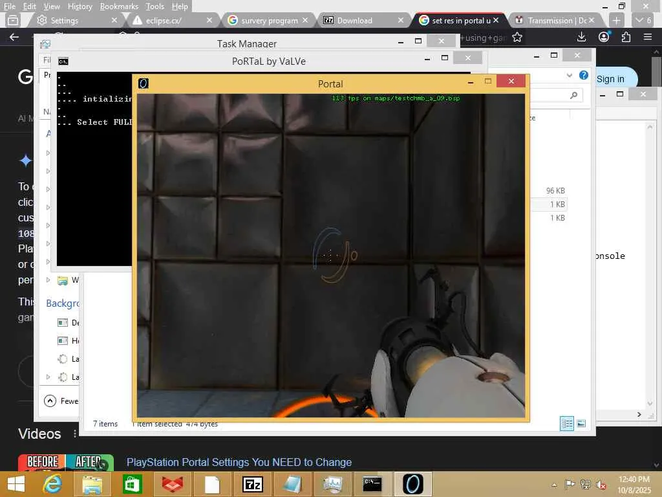Switch to the Transmission tab
Image resolution: width=662 pixels, height=497 pixels.
click(555, 20)
